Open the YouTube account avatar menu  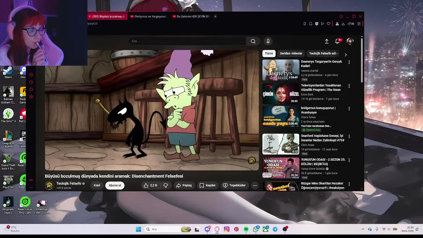point(350,41)
